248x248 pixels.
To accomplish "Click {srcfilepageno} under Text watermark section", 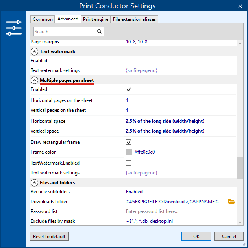I will (141, 70).
